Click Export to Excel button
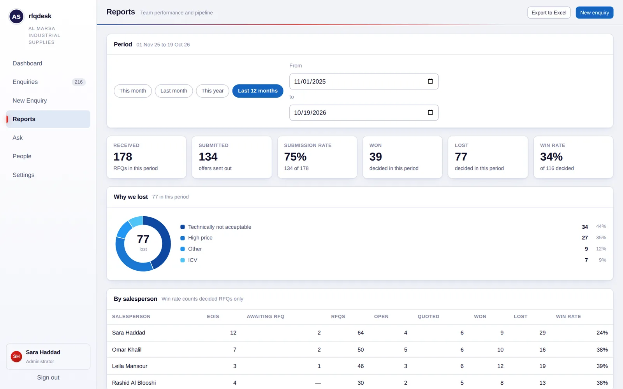Viewport: 623px width, 389px height. pyautogui.click(x=549, y=12)
